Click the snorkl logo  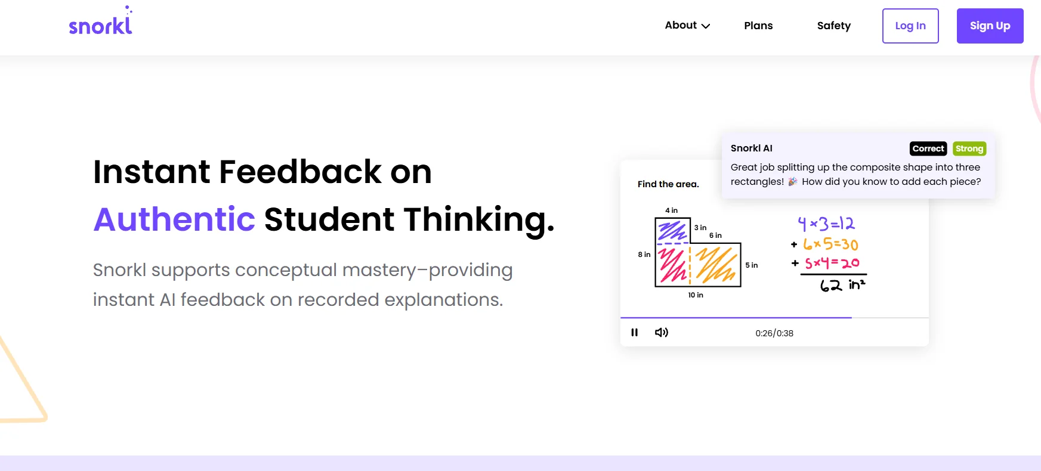click(x=100, y=23)
